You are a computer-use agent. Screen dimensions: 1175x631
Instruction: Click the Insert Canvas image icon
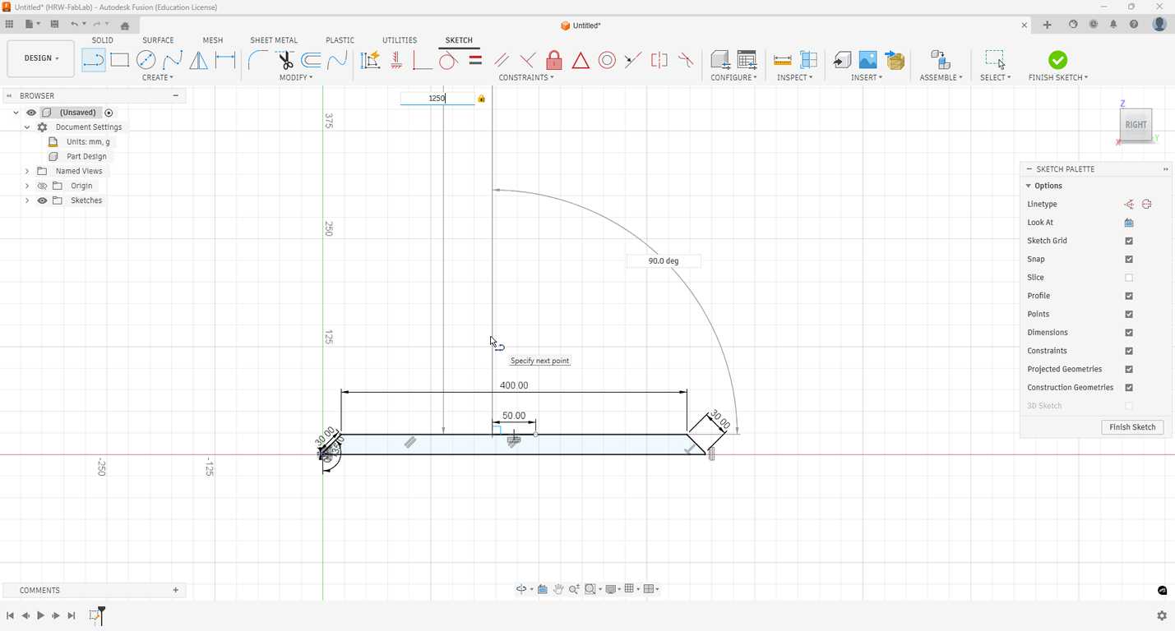[867, 60]
